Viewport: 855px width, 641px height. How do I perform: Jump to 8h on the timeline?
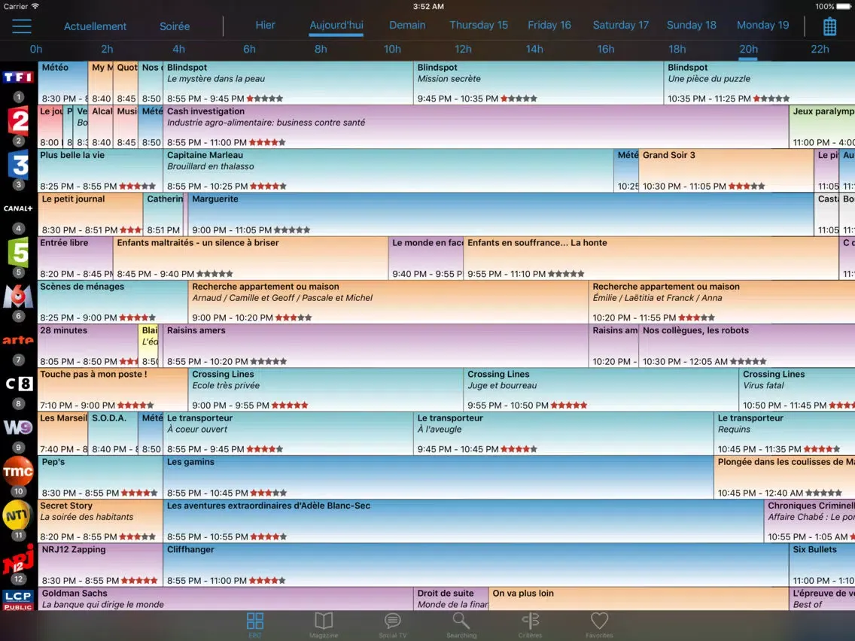pyautogui.click(x=321, y=49)
